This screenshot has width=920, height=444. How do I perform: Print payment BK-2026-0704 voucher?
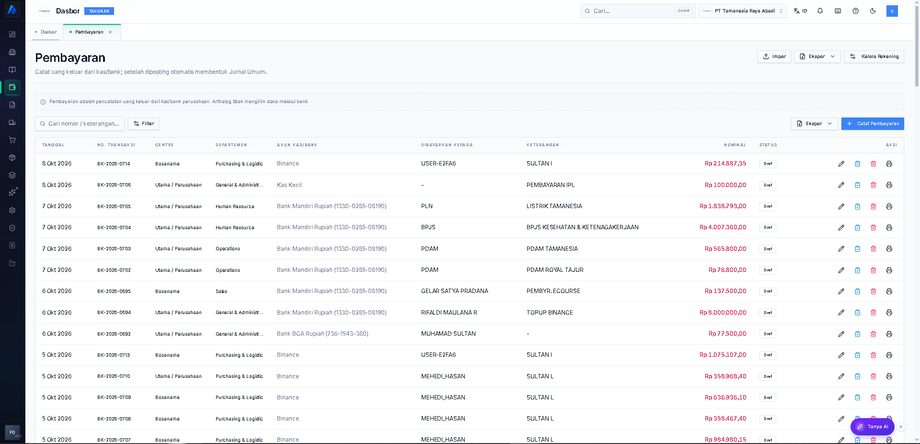click(x=889, y=228)
